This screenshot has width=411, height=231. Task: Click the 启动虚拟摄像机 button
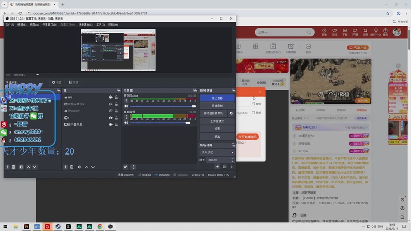(x=213, y=113)
